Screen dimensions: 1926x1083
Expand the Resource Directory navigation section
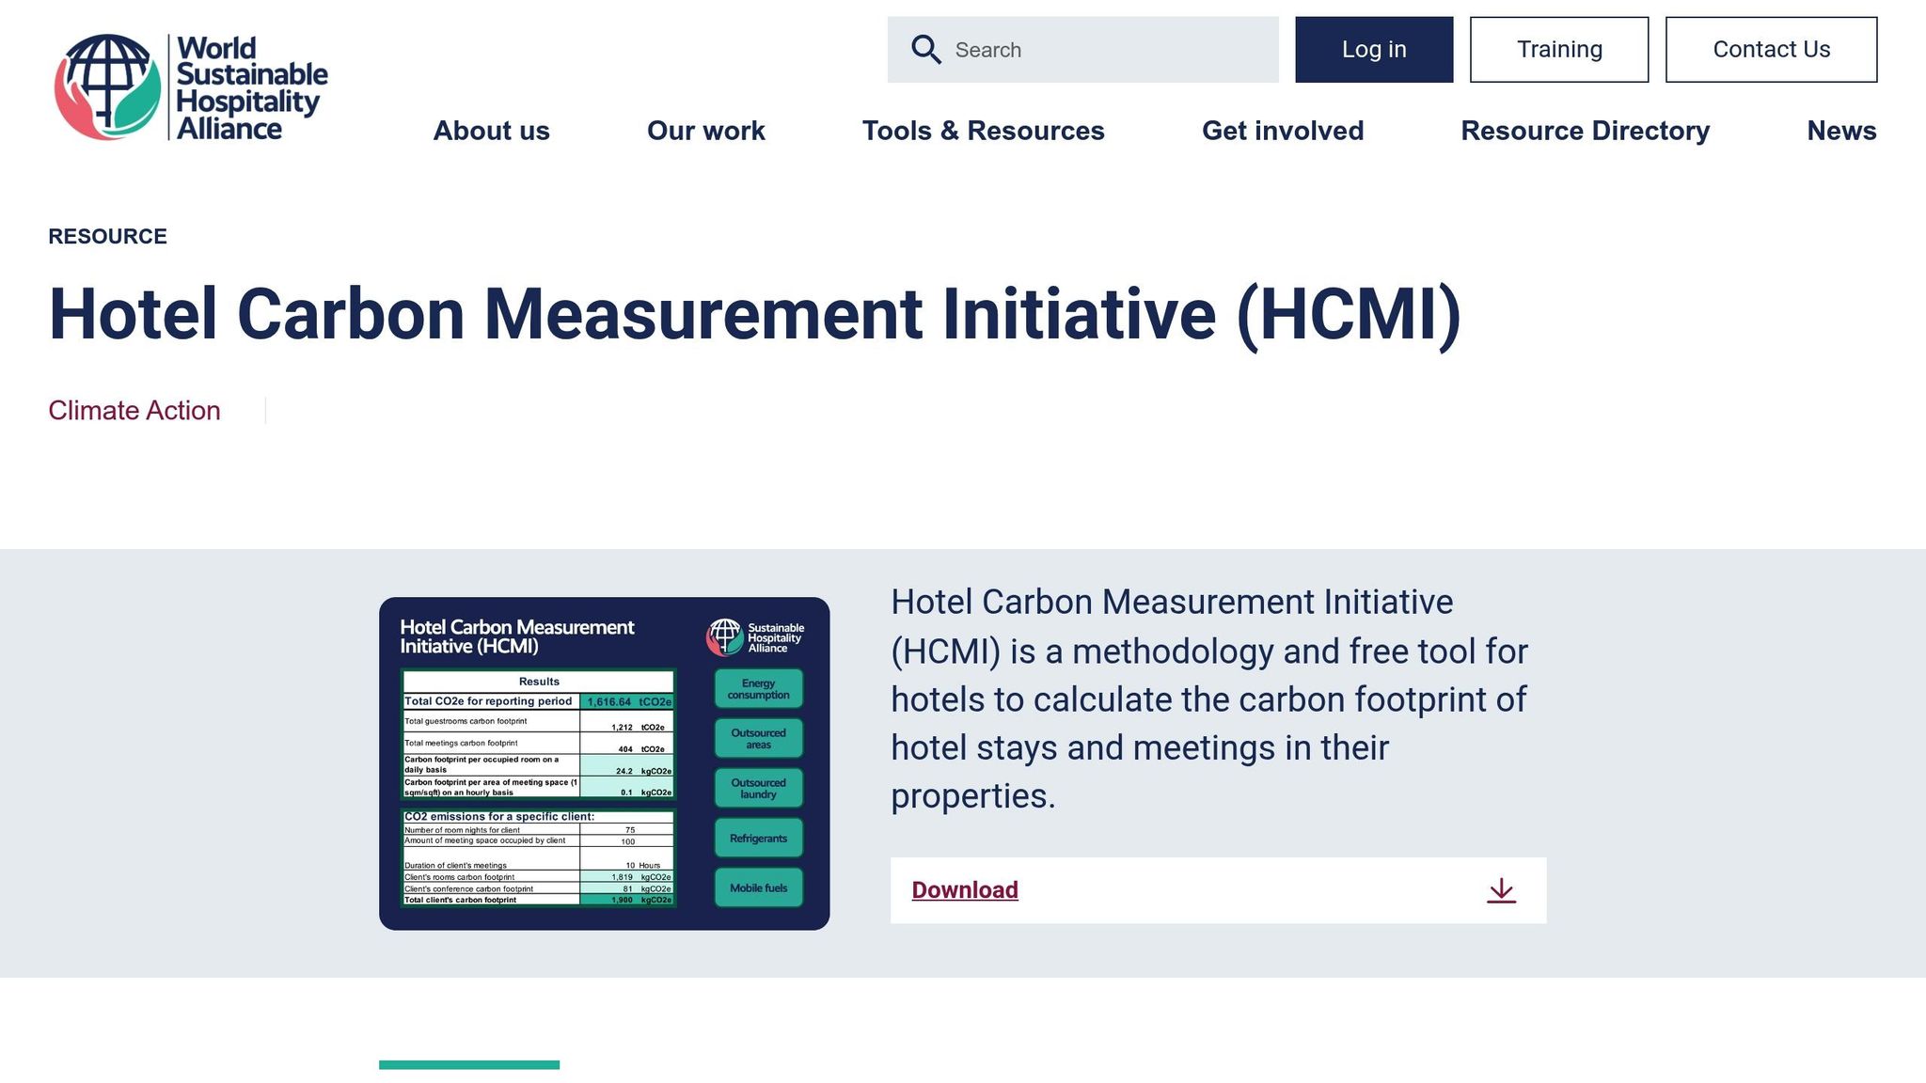1586,131
